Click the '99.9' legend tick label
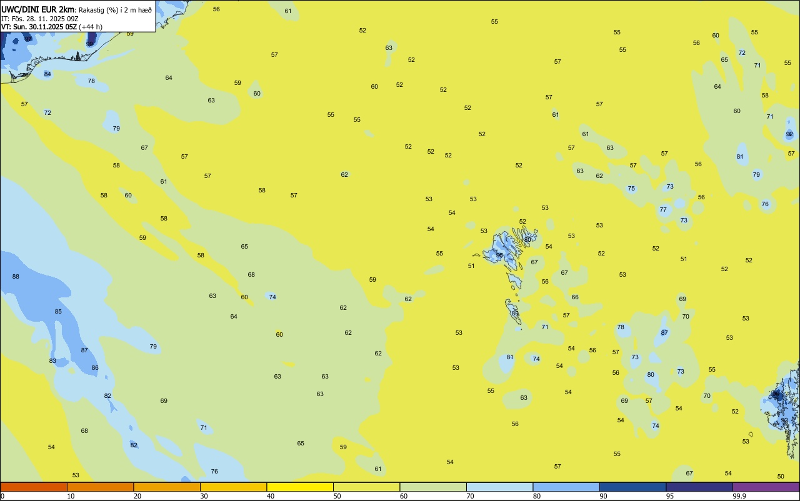 point(739,496)
